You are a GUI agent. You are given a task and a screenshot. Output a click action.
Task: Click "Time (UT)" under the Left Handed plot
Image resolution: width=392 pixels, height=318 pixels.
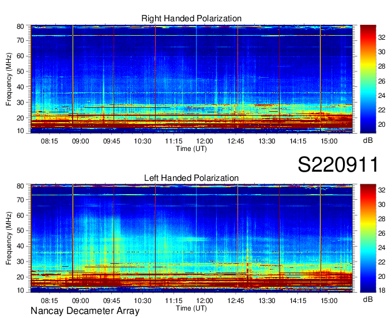pos(191,308)
